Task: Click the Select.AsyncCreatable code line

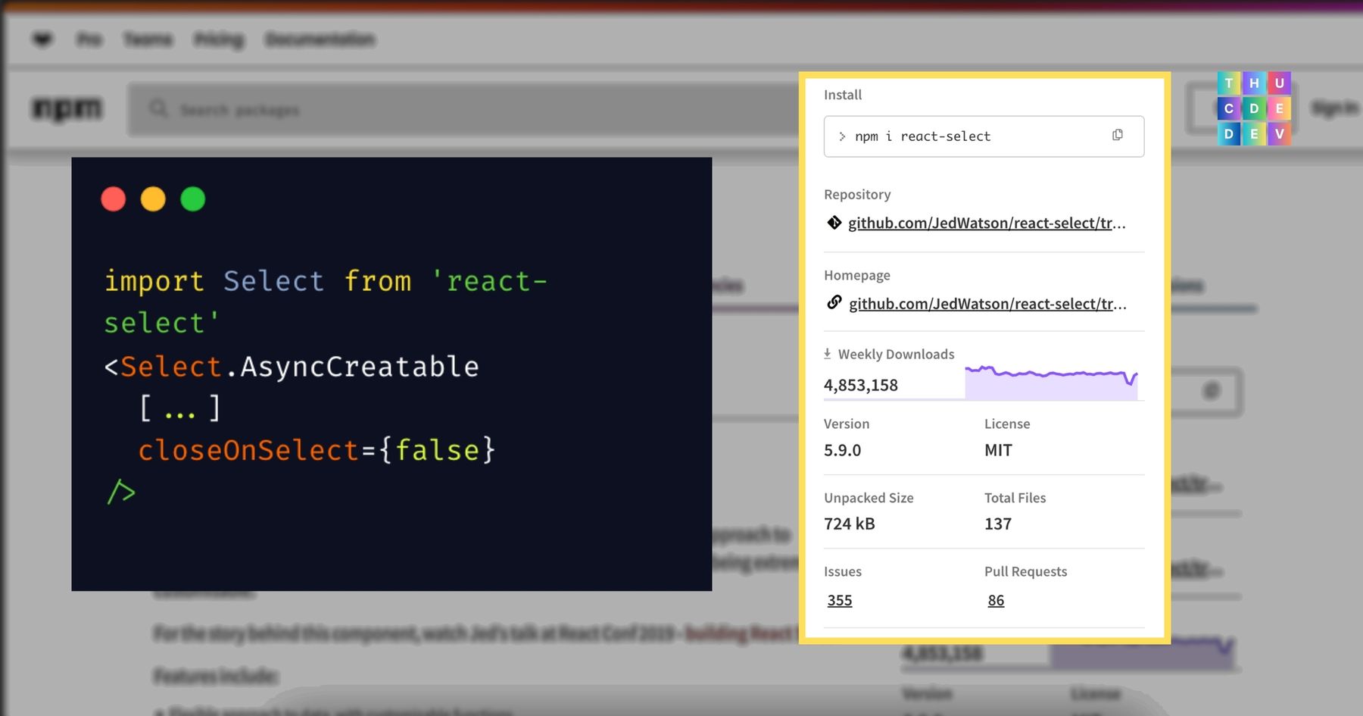Action: pos(292,367)
